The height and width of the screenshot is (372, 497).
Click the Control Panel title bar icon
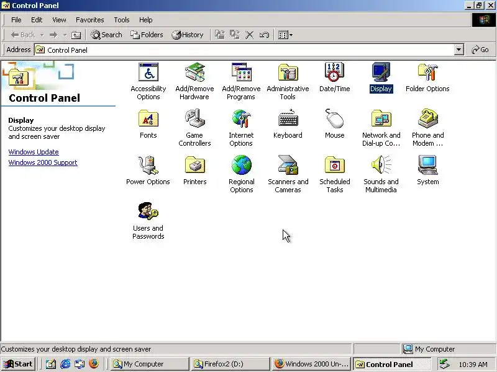tap(6, 6)
